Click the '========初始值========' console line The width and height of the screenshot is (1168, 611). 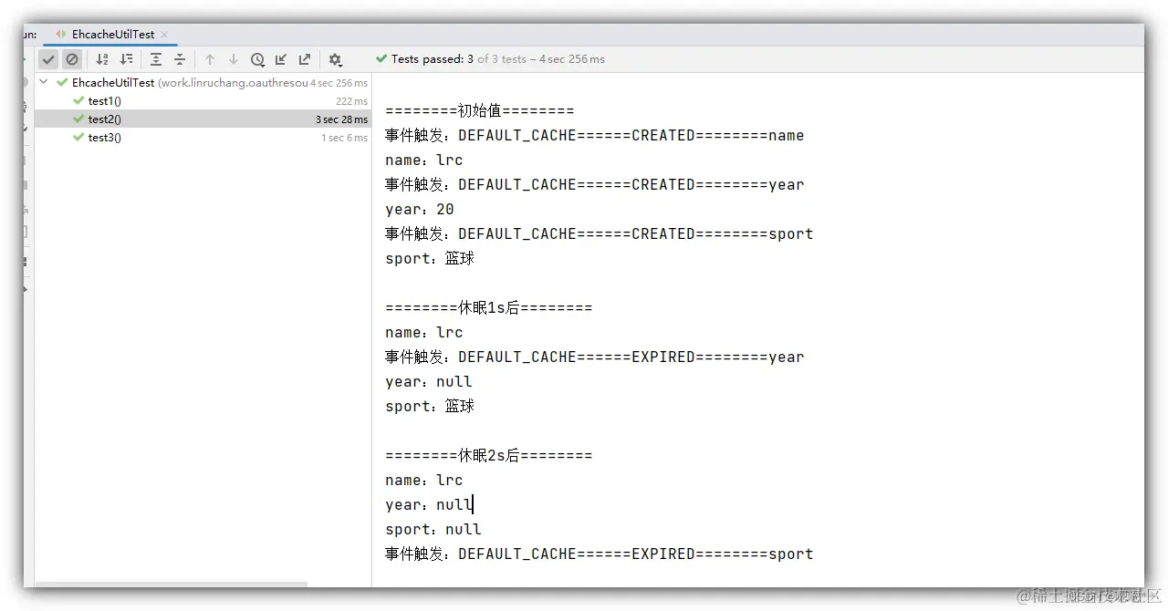point(479,110)
